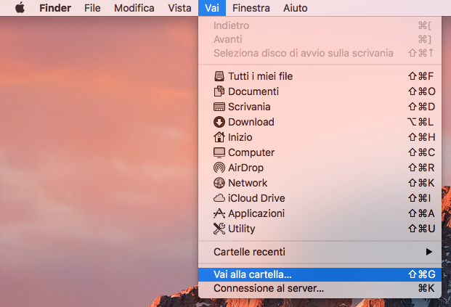The image size is (451, 307).
Task: Open the Finder menu
Action: (x=55, y=8)
